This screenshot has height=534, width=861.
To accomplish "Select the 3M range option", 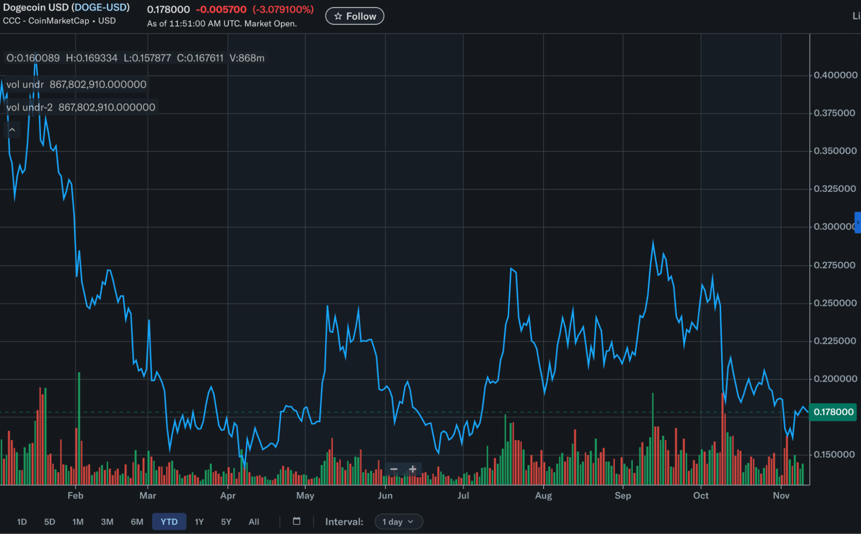I will (108, 522).
